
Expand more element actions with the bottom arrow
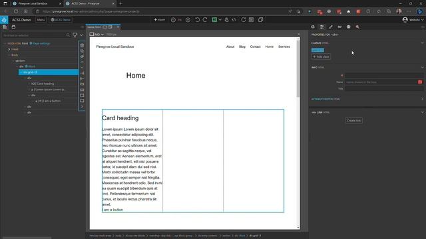(x=82, y=106)
